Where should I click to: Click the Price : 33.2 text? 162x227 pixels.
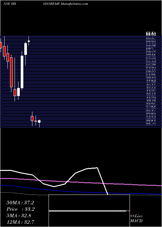21,209
